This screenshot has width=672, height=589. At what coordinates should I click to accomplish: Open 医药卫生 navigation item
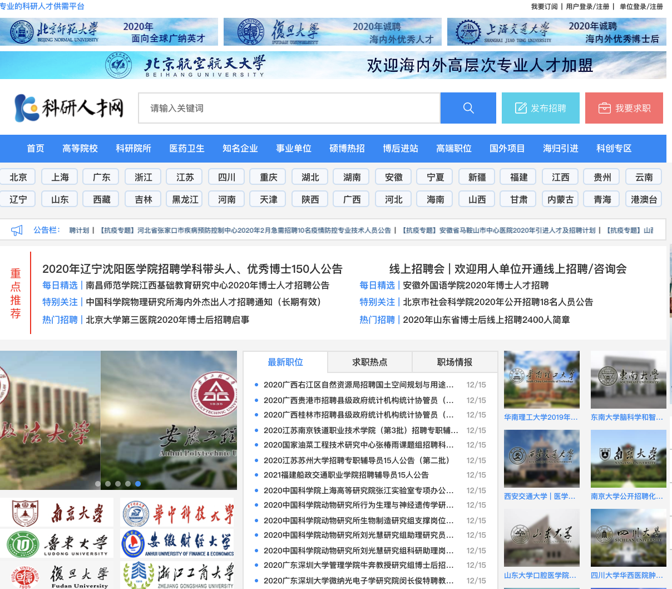tap(187, 149)
